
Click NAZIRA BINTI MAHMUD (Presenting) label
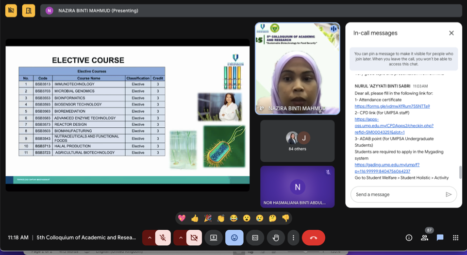98,11
